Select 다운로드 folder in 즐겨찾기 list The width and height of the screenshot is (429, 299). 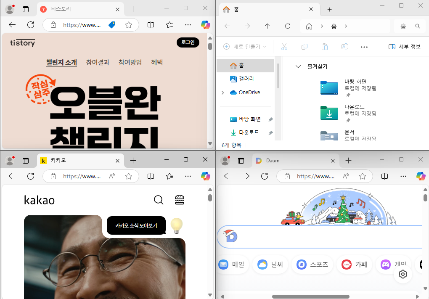349,113
